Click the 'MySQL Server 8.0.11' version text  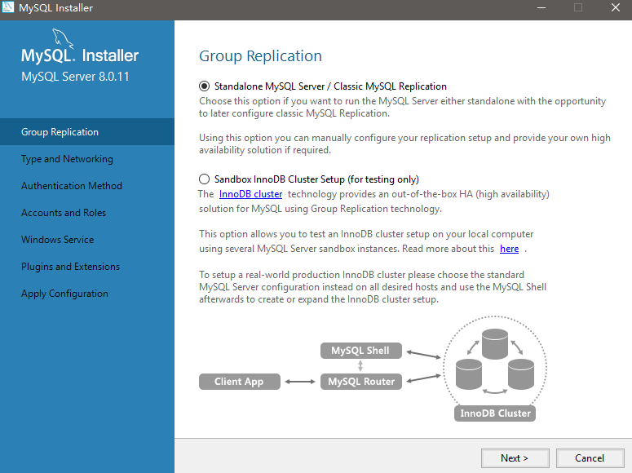(75, 77)
